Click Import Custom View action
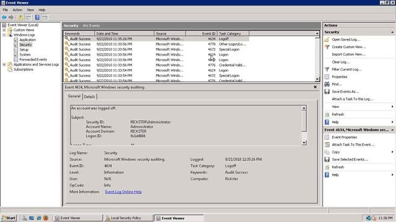This screenshot has width=396, height=222. tap(348, 54)
